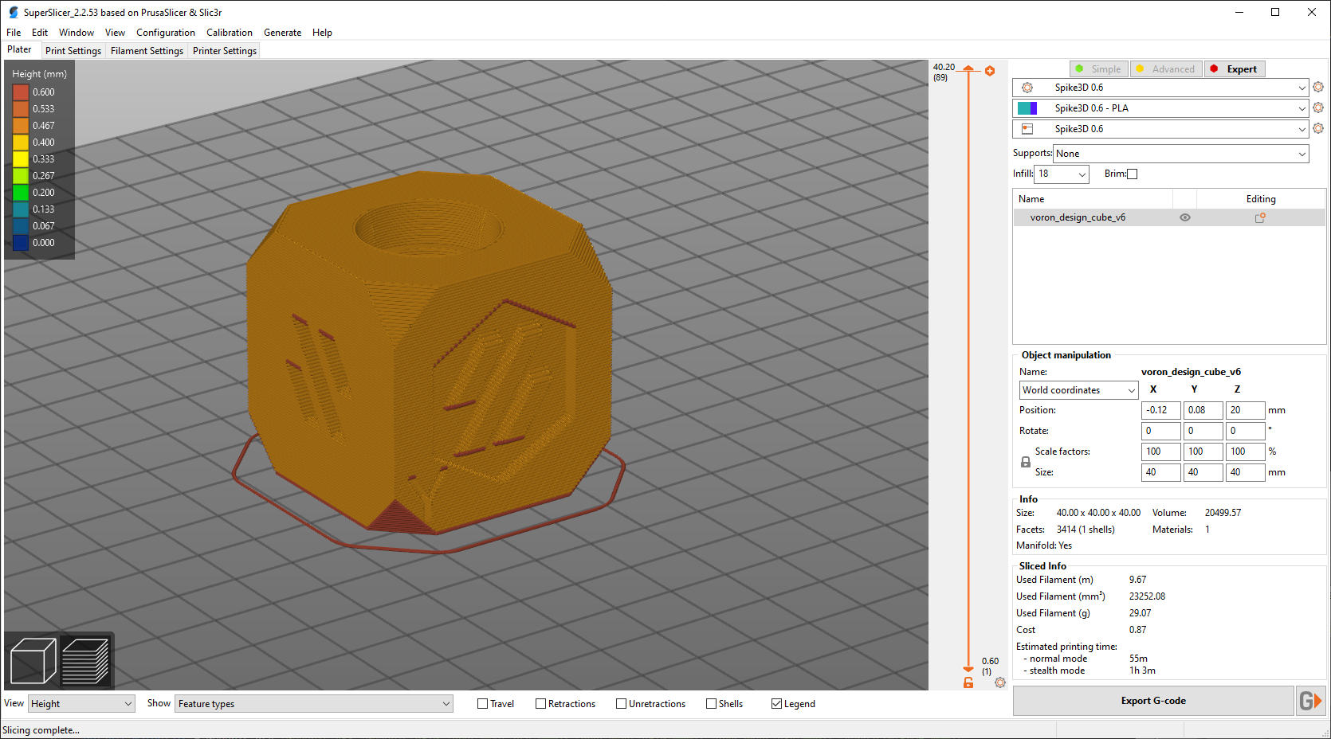Open the Generate menu
Screen dimensions: 1331x739
click(283, 33)
